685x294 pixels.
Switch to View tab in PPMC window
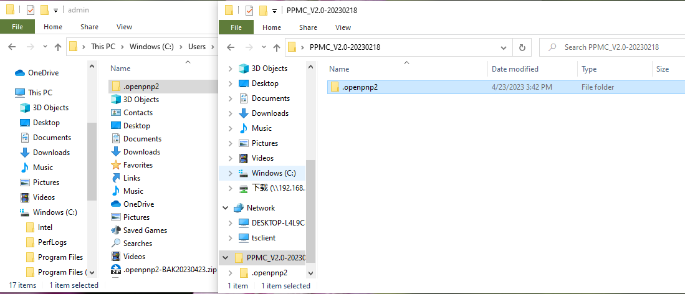click(x=343, y=27)
